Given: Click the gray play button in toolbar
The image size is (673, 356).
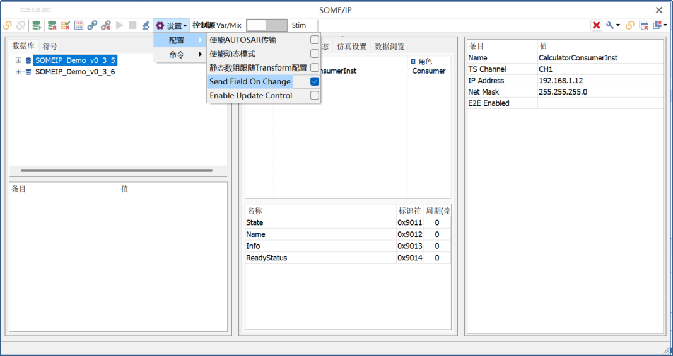Looking at the screenshot, I should (x=120, y=25).
